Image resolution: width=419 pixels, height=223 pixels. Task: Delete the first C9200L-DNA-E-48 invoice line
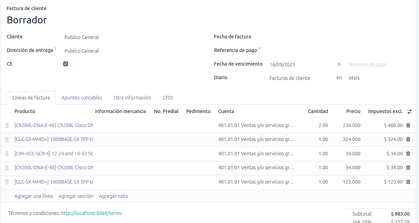(x=408, y=125)
